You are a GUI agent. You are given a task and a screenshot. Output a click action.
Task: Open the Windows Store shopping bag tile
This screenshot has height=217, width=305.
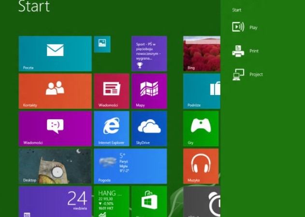(x=149, y=201)
